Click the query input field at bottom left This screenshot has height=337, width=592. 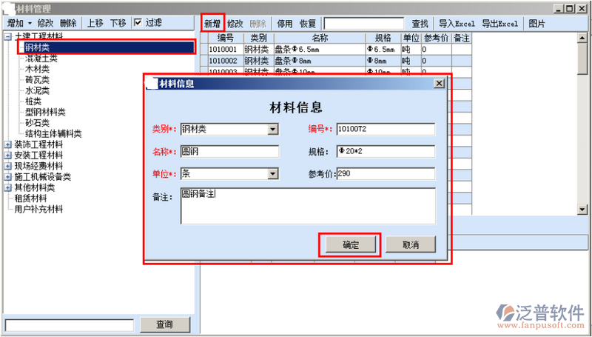point(70,325)
